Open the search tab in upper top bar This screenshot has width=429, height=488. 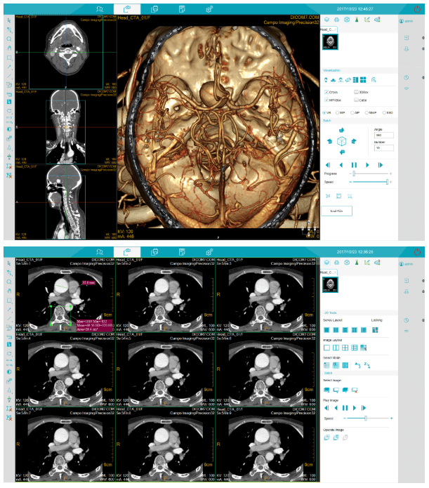99,8
